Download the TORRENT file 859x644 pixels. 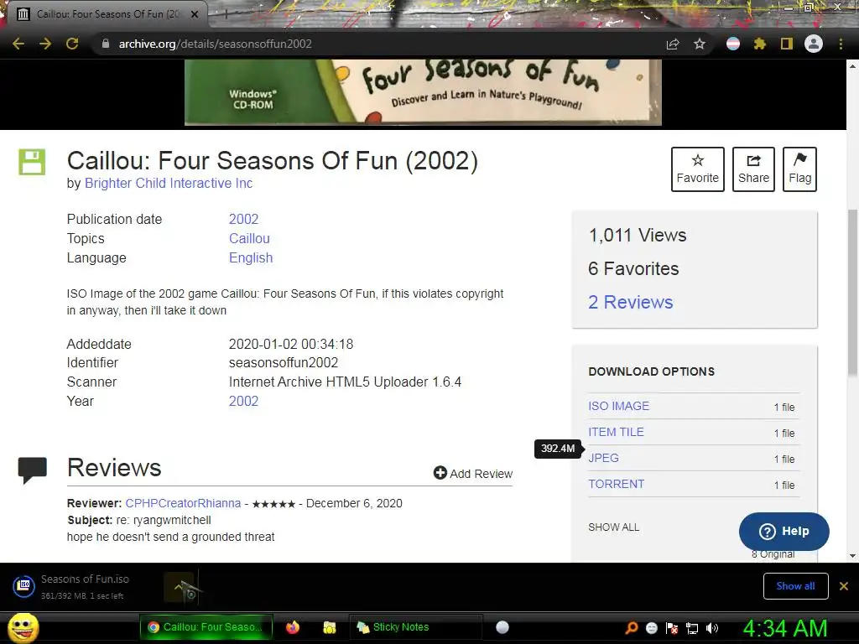(616, 484)
